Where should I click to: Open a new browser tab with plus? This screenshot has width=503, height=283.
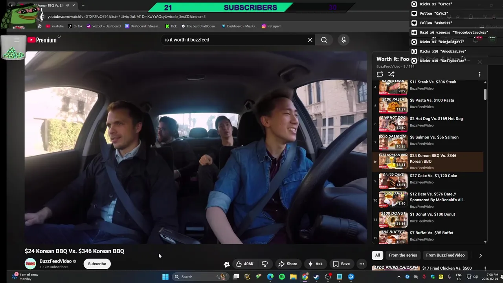point(83,6)
